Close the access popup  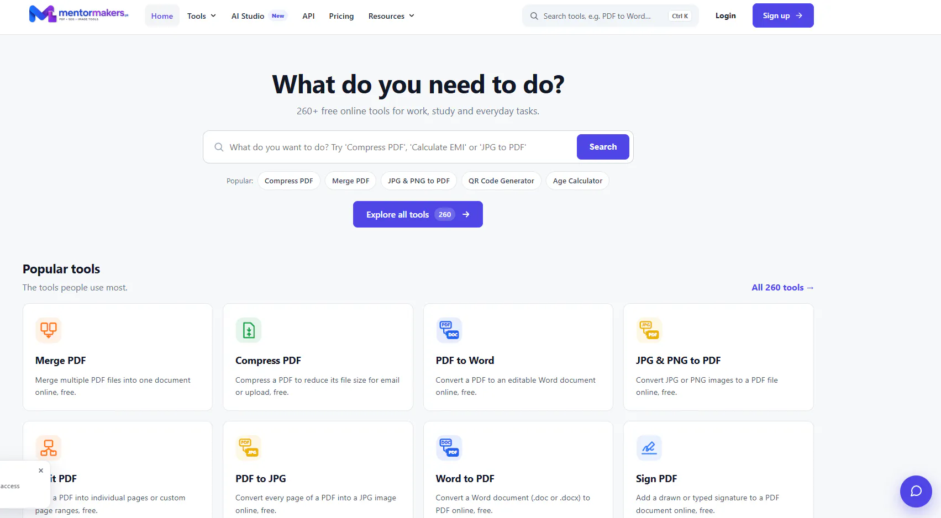point(41,471)
